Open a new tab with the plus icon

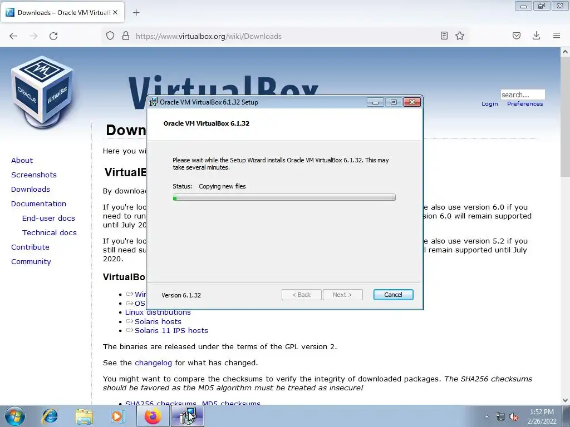pyautogui.click(x=136, y=13)
